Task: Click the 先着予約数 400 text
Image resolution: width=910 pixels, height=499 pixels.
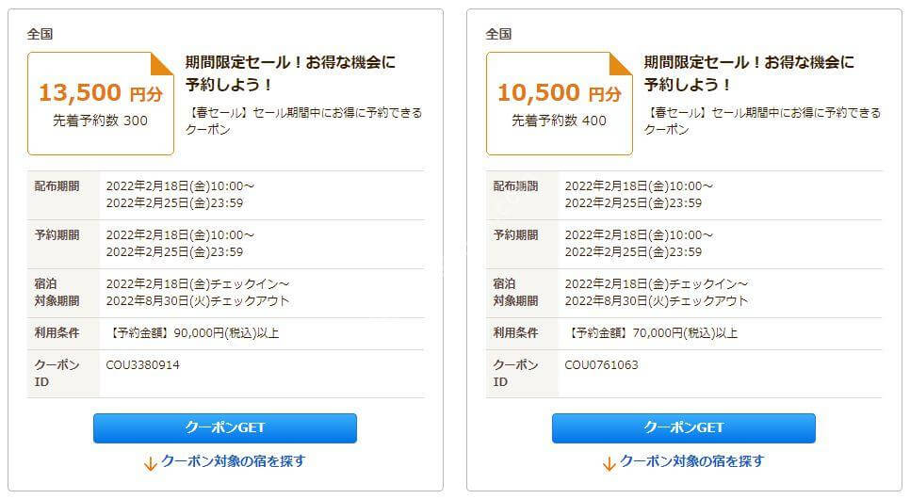Action: [x=559, y=121]
